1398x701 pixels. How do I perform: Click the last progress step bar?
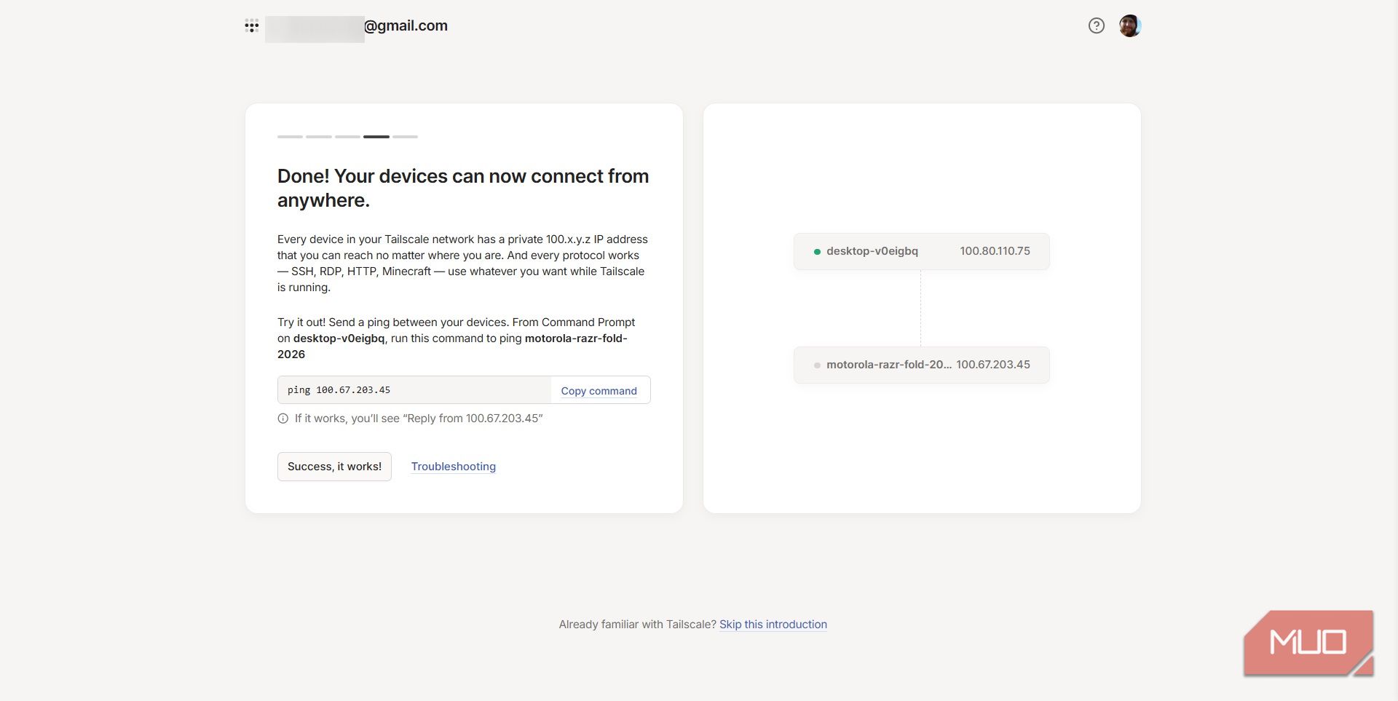coord(405,136)
